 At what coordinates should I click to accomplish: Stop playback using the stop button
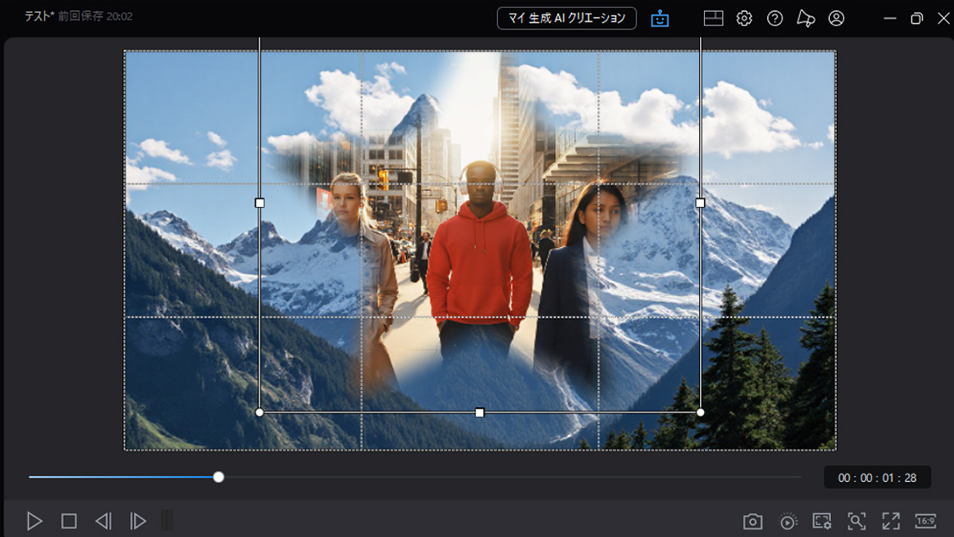tap(69, 520)
